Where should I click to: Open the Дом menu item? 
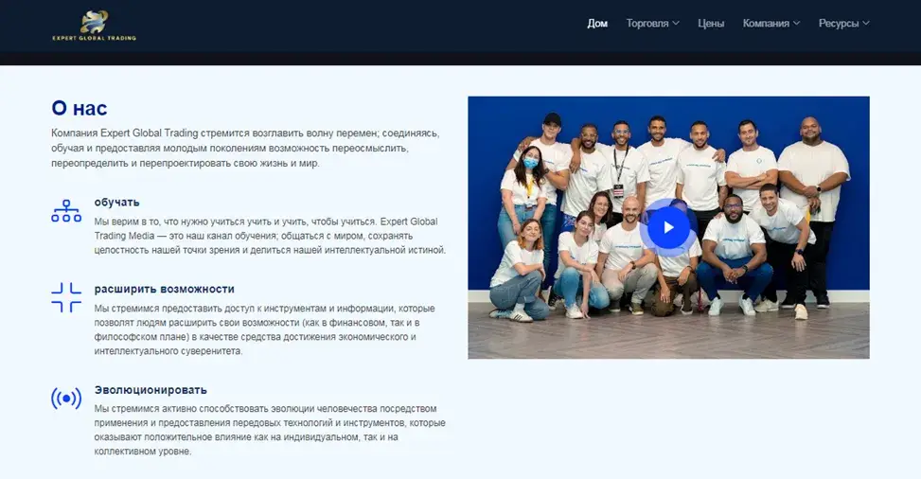[597, 24]
